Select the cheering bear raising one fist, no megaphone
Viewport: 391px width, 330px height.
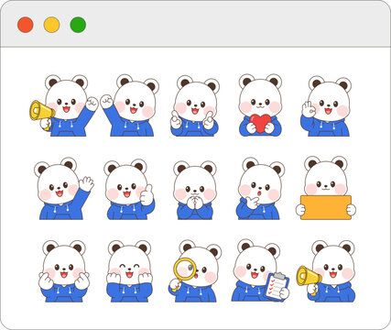130,105
